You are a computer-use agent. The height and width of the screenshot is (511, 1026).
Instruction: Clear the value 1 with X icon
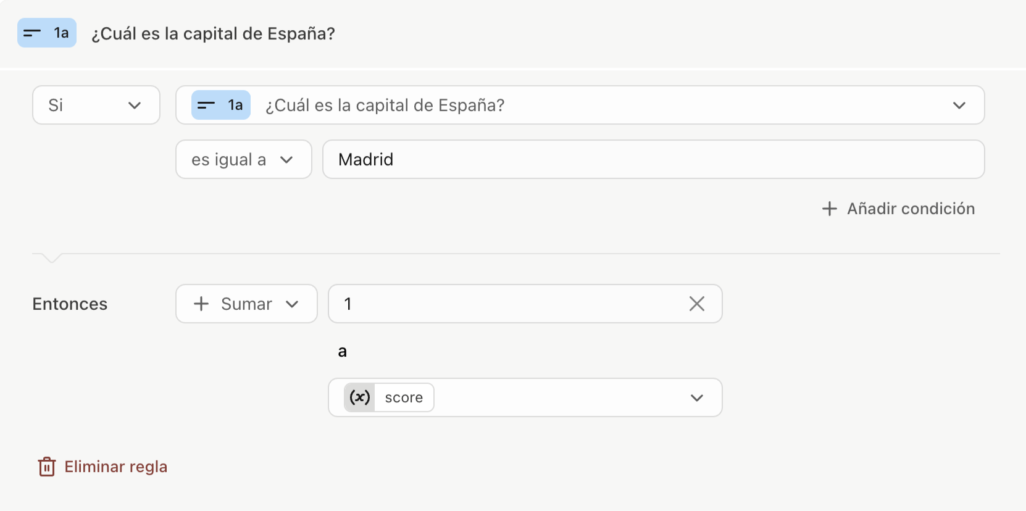697,304
